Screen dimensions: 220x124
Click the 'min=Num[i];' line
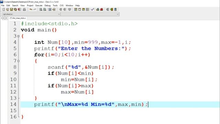[x=79, y=80]
